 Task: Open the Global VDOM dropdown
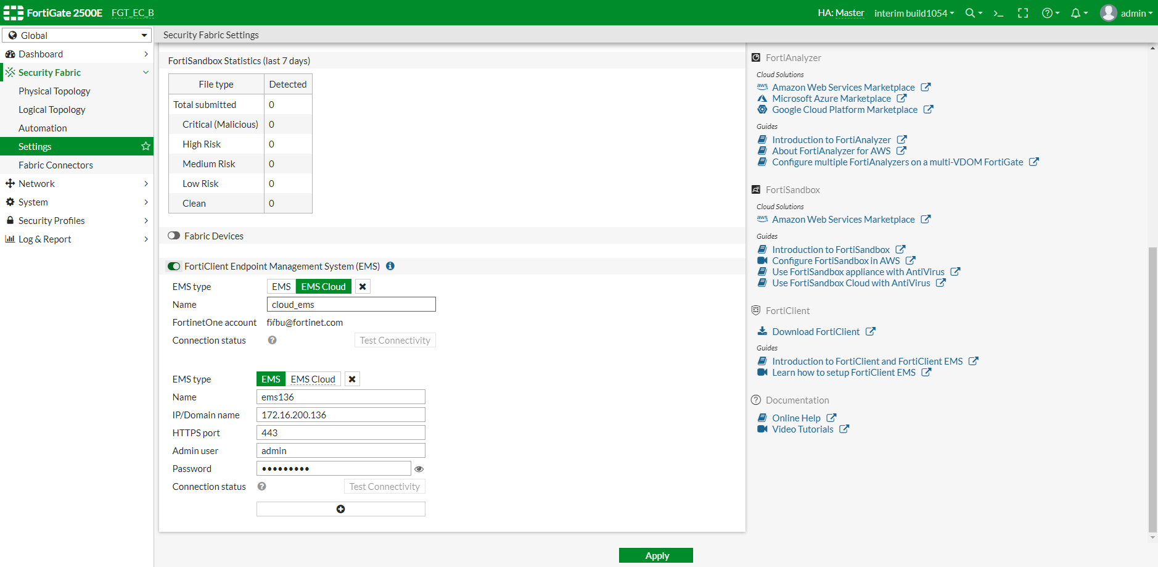(76, 35)
